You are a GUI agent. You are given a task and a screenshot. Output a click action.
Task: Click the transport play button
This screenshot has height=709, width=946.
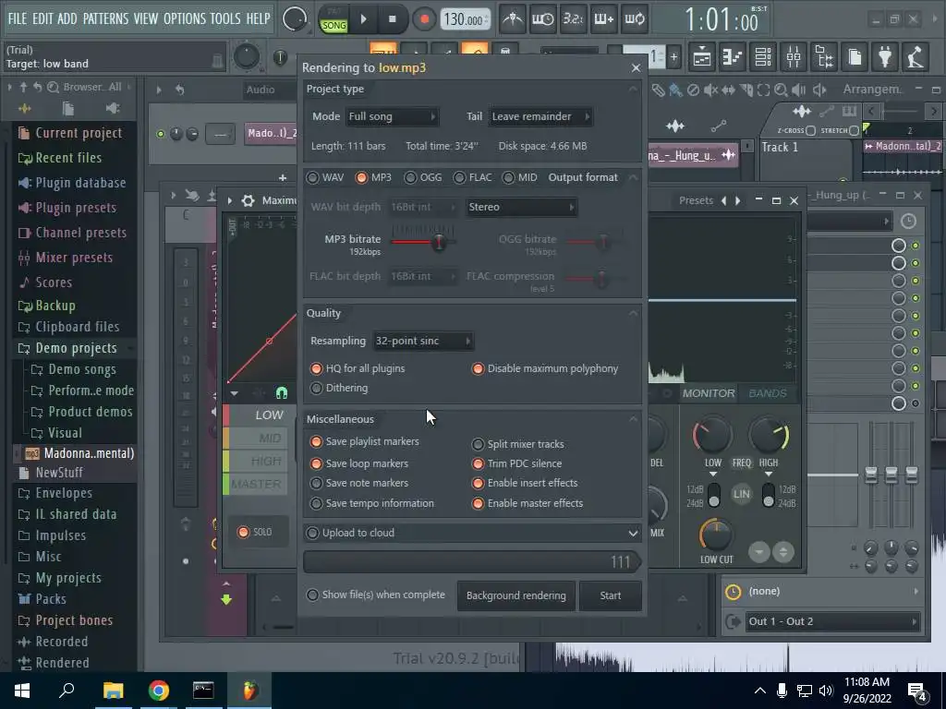tap(363, 19)
